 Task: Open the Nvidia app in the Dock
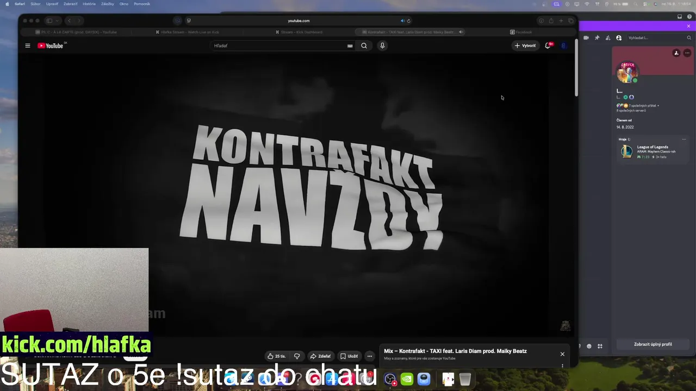[407, 379]
